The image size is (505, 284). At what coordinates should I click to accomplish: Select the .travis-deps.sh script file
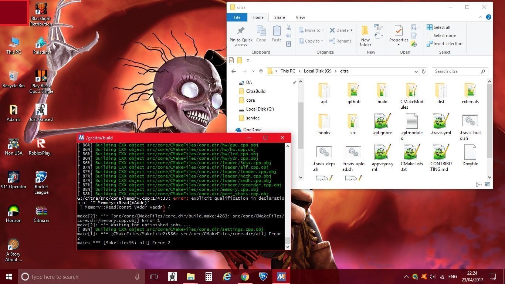pos(324,158)
